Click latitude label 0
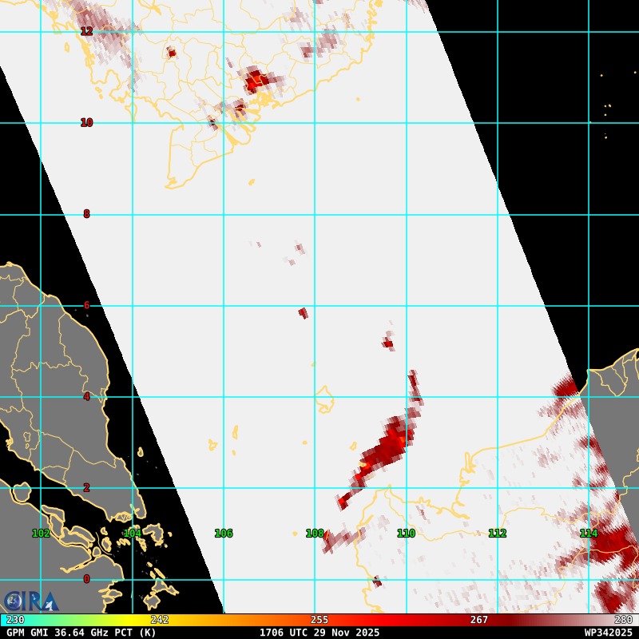This screenshot has width=639, height=639. click(x=86, y=579)
